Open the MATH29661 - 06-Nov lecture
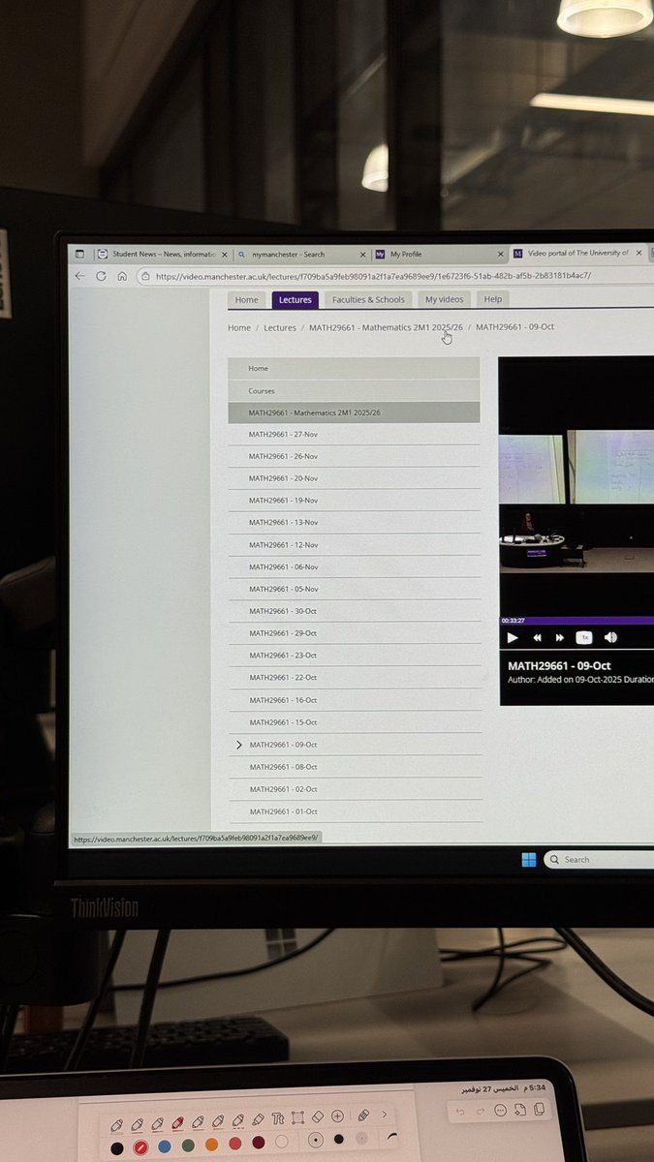 [355, 567]
